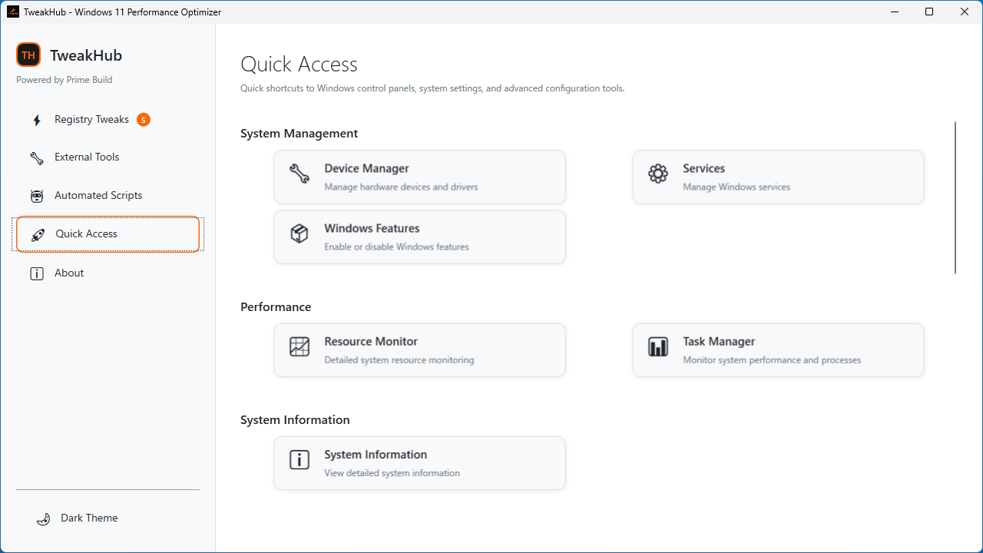Go to External Tools page

tap(87, 157)
